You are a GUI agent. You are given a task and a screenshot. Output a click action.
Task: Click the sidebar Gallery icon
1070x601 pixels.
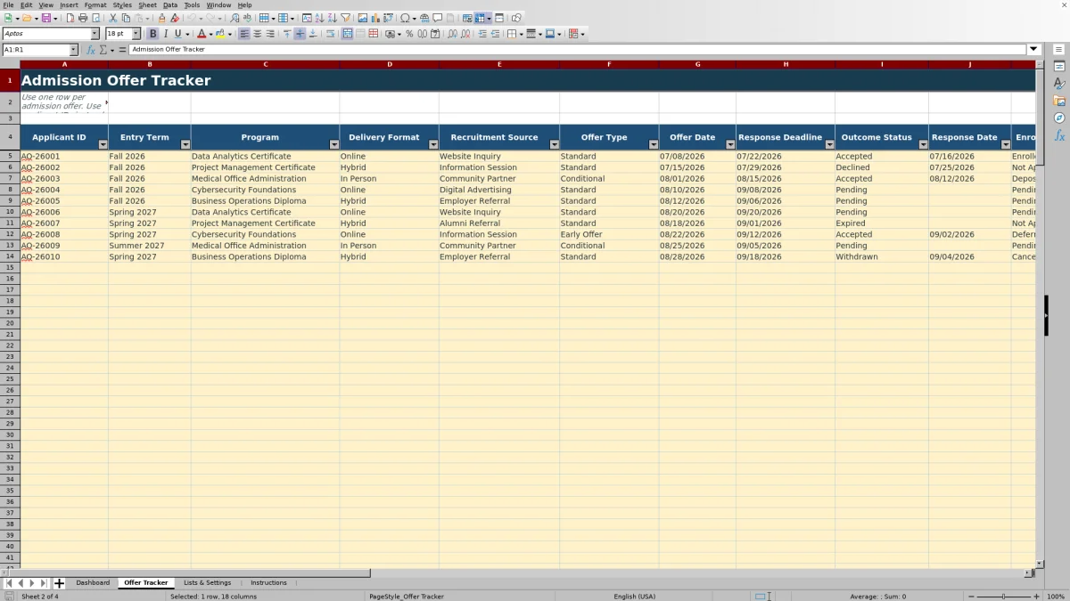[x=1059, y=101]
